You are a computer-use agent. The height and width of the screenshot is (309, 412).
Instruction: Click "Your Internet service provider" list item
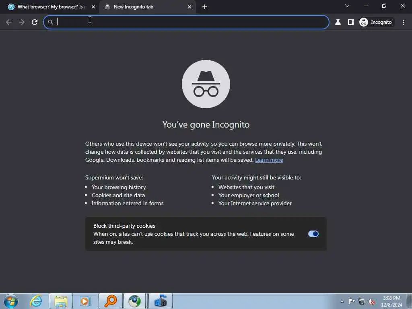click(x=255, y=203)
